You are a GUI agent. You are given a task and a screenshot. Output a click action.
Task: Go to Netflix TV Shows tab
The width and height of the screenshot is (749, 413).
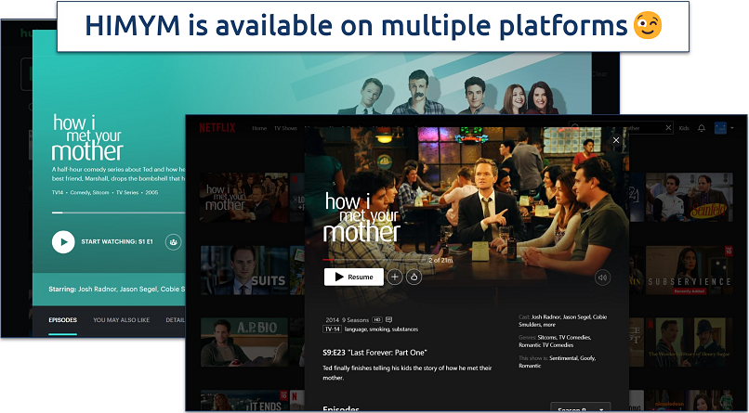(285, 128)
